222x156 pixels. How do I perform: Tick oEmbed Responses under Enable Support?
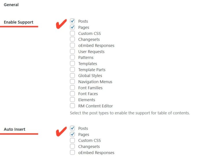72,45
